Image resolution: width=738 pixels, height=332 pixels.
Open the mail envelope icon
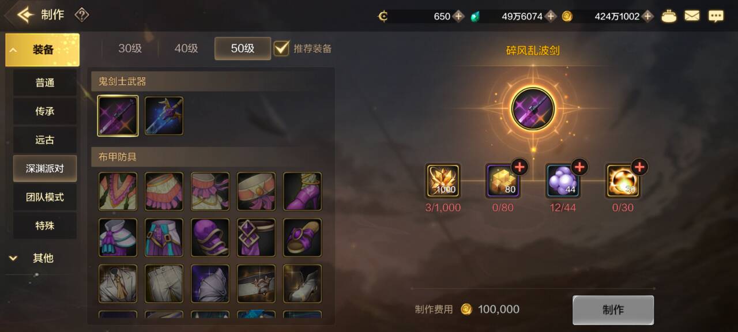click(x=692, y=16)
